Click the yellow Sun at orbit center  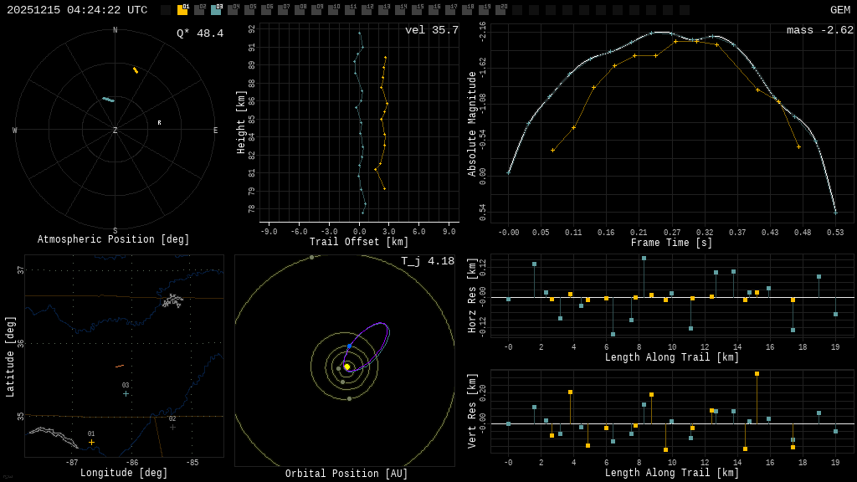click(x=346, y=367)
